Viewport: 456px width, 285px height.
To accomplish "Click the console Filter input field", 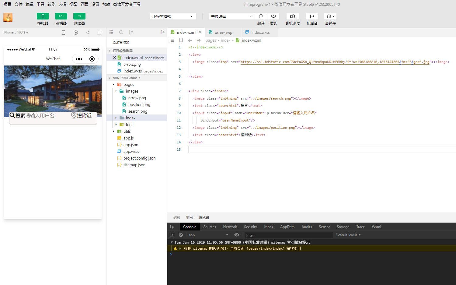I will pos(289,235).
